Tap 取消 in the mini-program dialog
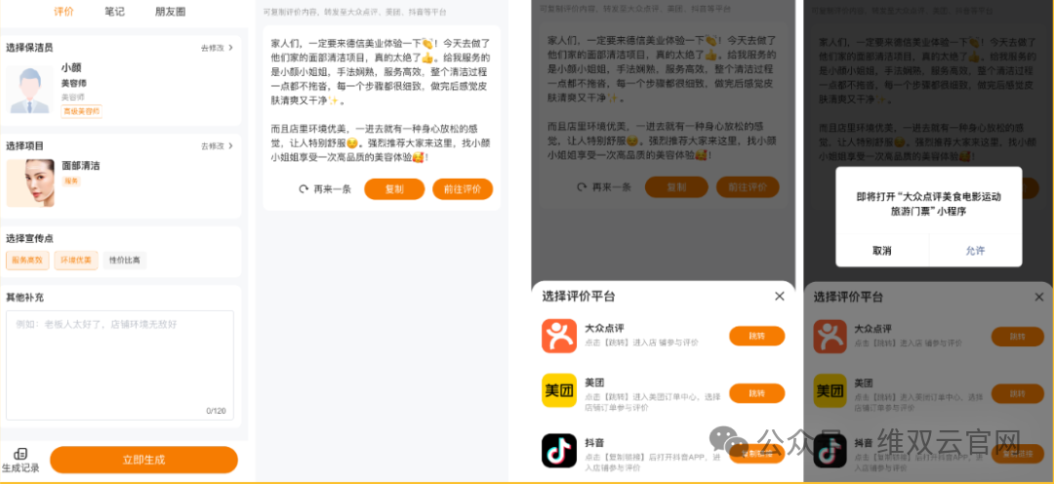1054x484 pixels. pyautogui.click(x=882, y=251)
